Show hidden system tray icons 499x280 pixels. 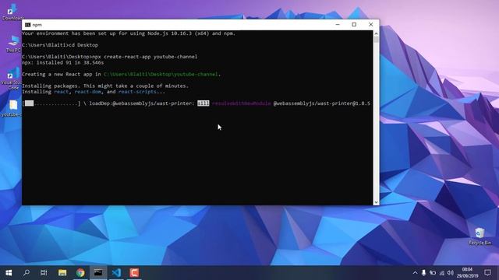coord(415,273)
